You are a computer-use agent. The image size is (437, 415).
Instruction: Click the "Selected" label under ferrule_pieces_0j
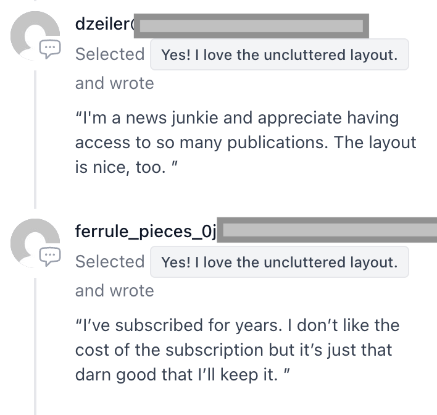(x=109, y=261)
